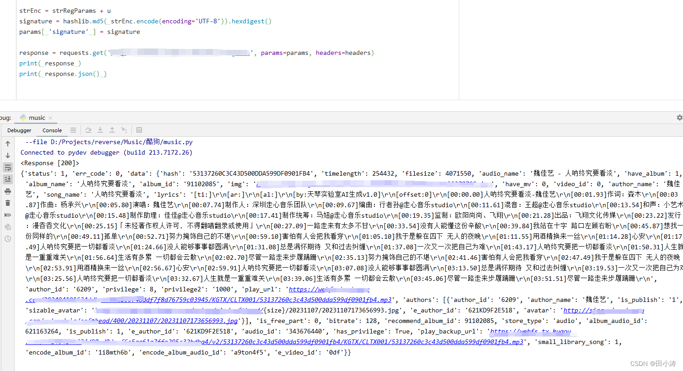The width and height of the screenshot is (683, 371).
Task: Click the "params[ 'signature' ] = signature" line
Action: [80, 32]
